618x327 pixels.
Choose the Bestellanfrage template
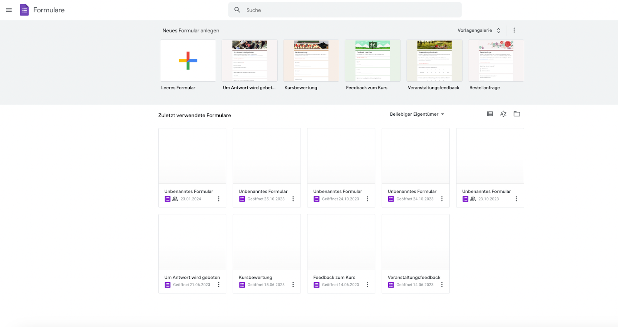pos(496,61)
